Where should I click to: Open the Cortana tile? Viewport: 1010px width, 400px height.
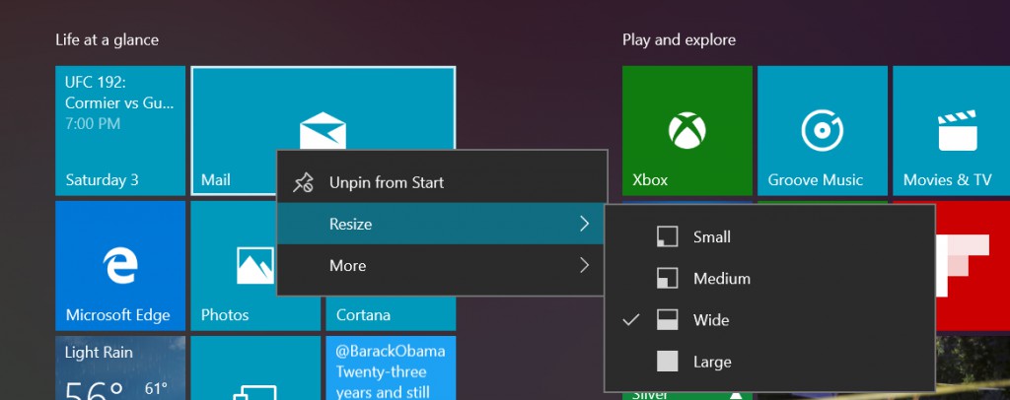click(391, 314)
